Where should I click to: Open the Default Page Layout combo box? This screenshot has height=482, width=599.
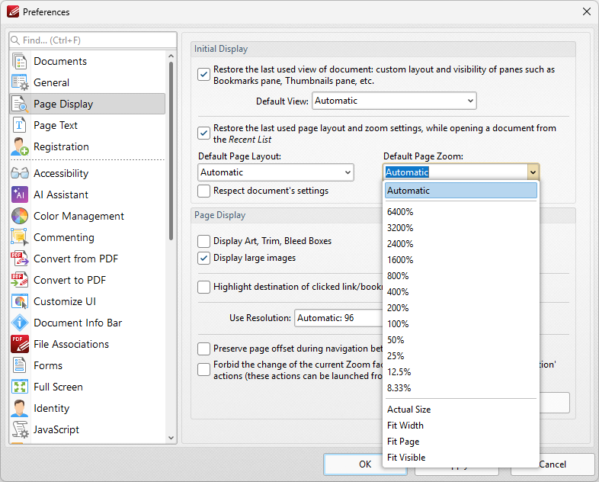click(x=276, y=172)
